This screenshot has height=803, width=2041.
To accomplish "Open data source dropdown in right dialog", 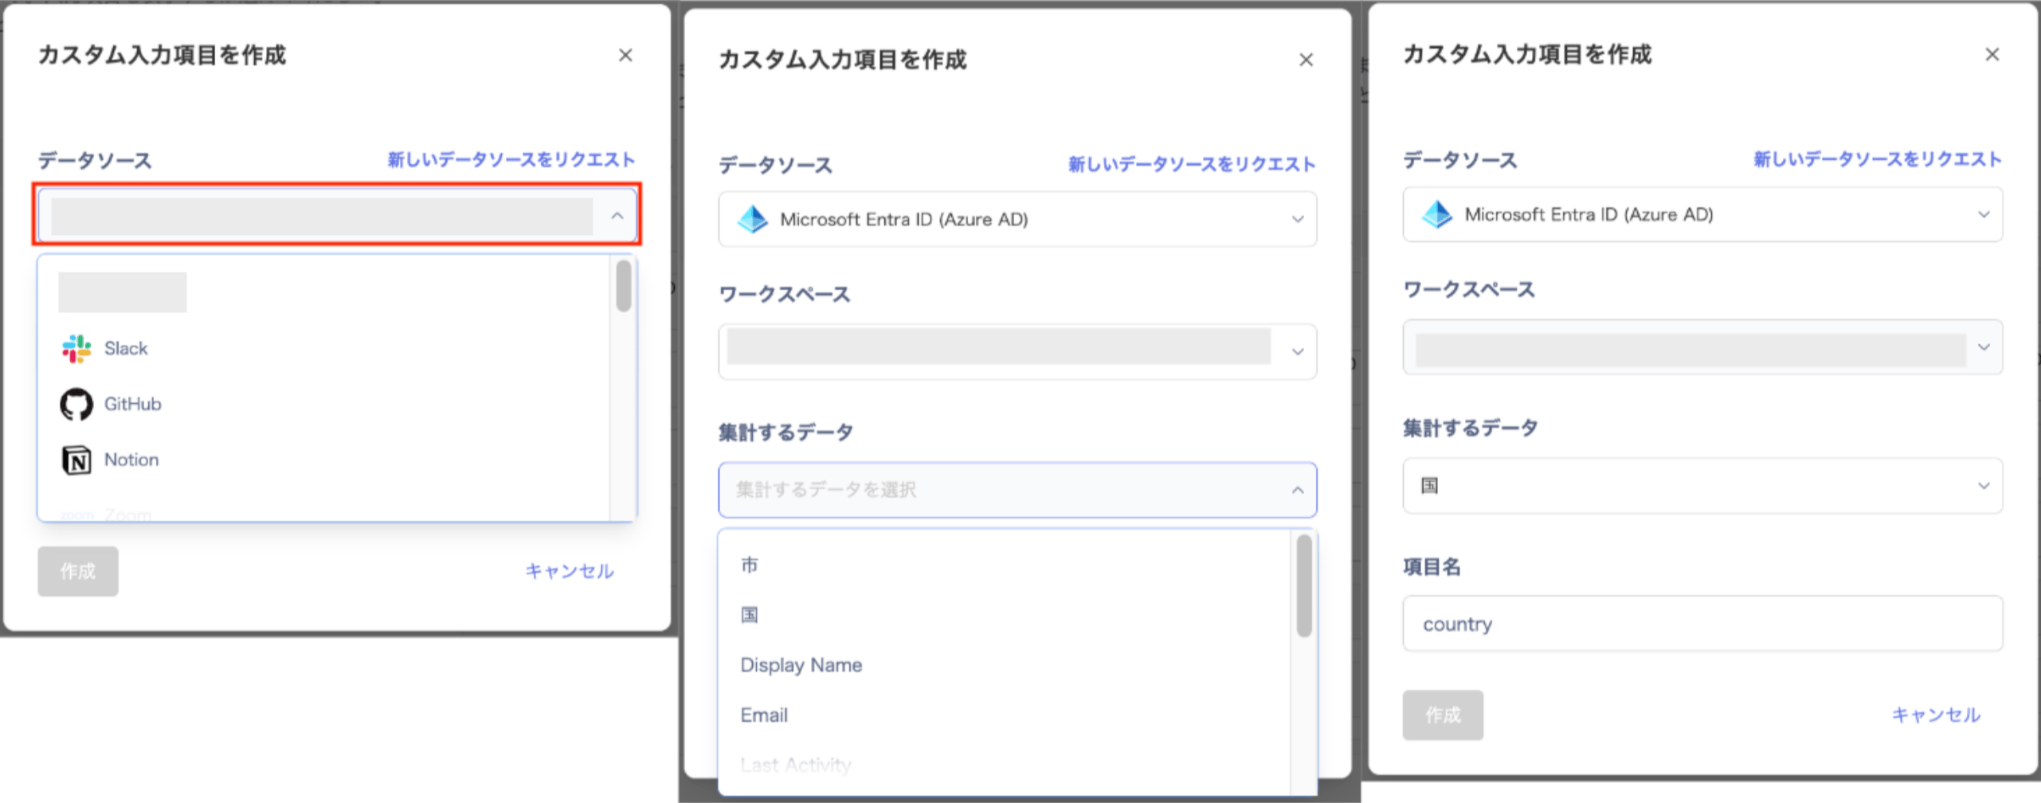I will click(x=1984, y=214).
